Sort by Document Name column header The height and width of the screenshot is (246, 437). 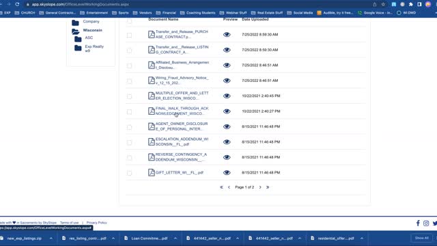[x=163, y=19]
